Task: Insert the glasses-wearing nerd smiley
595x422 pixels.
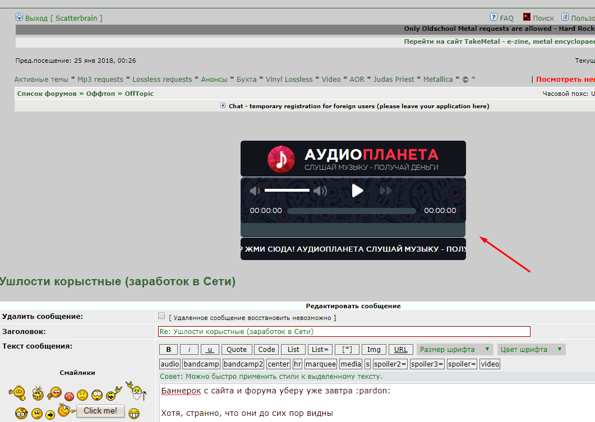Action: (x=21, y=413)
